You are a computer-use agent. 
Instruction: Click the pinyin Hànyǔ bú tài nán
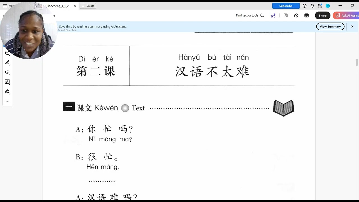point(213,58)
